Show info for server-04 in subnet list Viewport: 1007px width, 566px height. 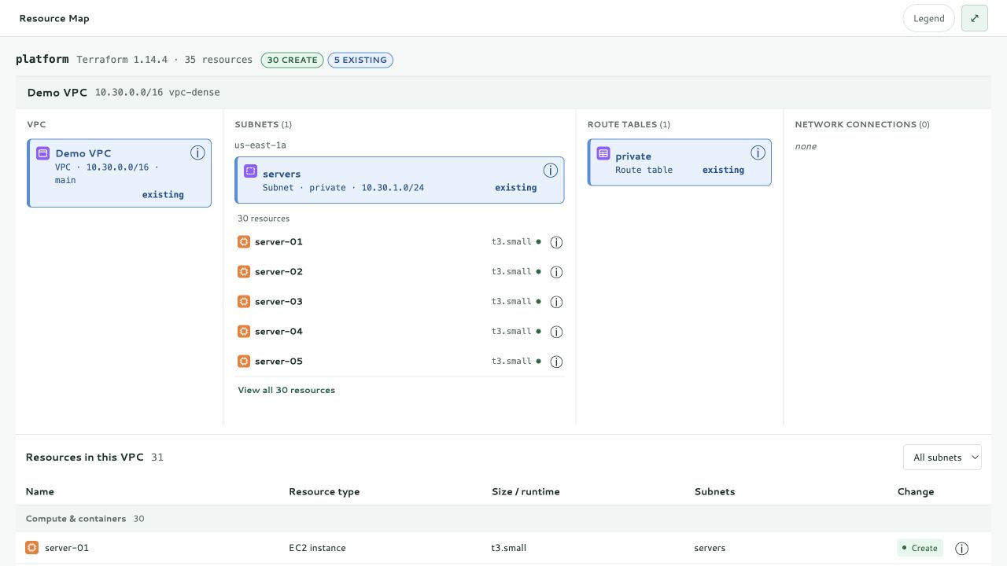click(x=556, y=332)
